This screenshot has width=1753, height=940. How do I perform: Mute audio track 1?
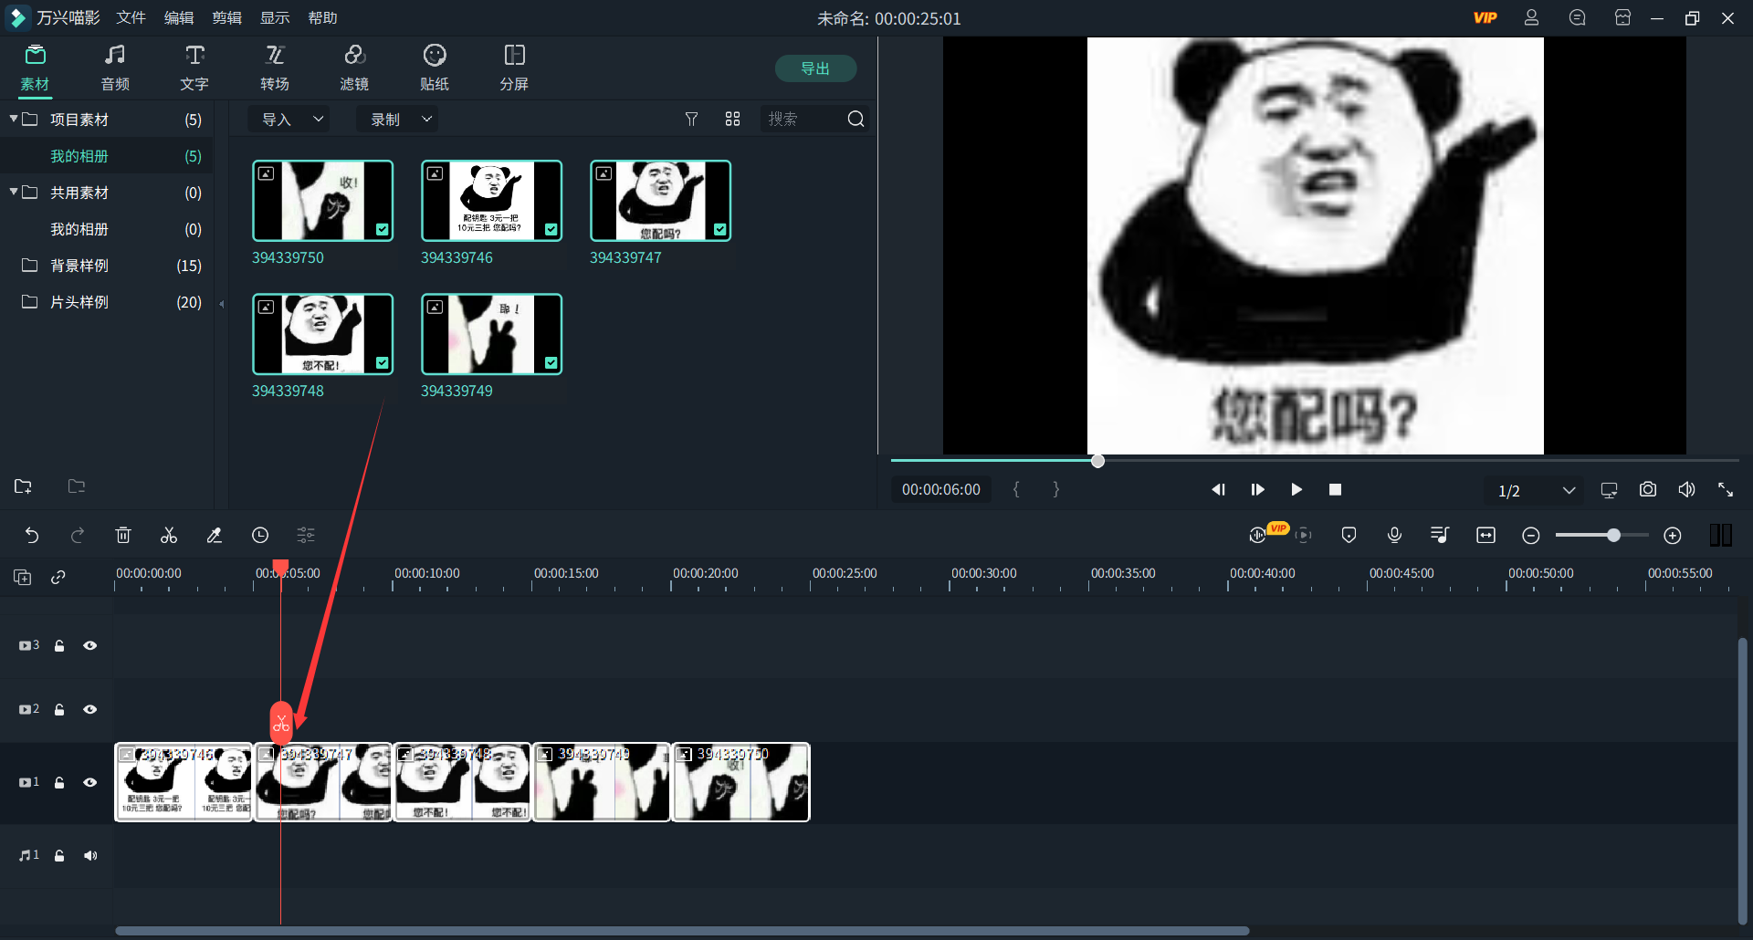click(90, 855)
